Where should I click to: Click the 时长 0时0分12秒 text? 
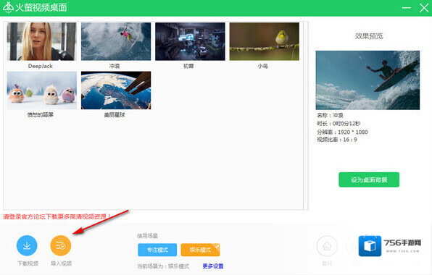[338, 124]
